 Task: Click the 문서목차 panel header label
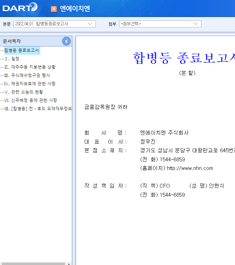[x=12, y=41]
